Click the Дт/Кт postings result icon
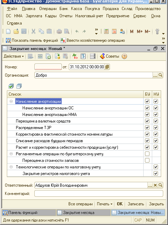The image size is (168, 225). point(75,56)
